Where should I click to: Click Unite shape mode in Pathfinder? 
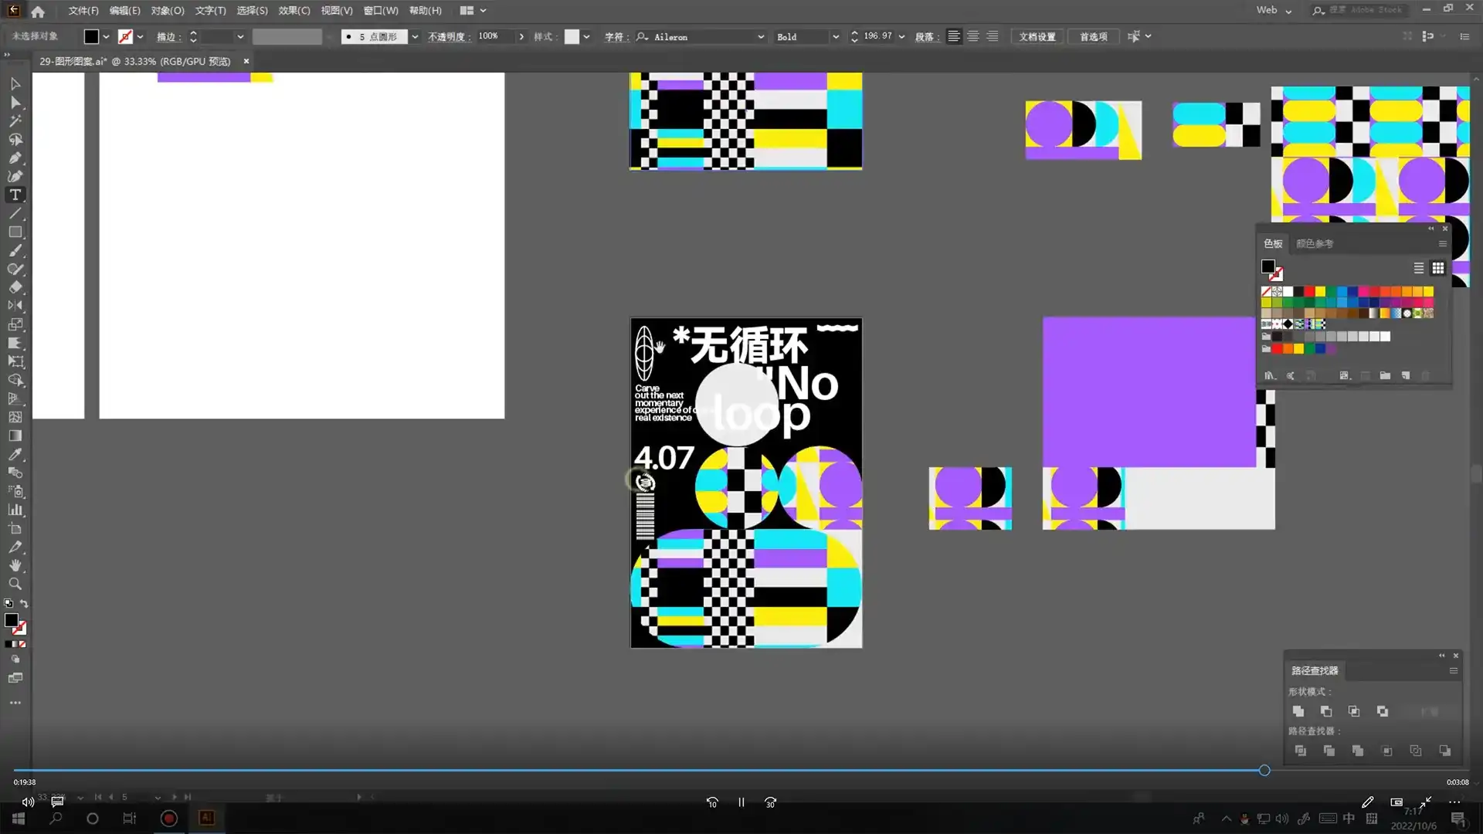(x=1298, y=711)
